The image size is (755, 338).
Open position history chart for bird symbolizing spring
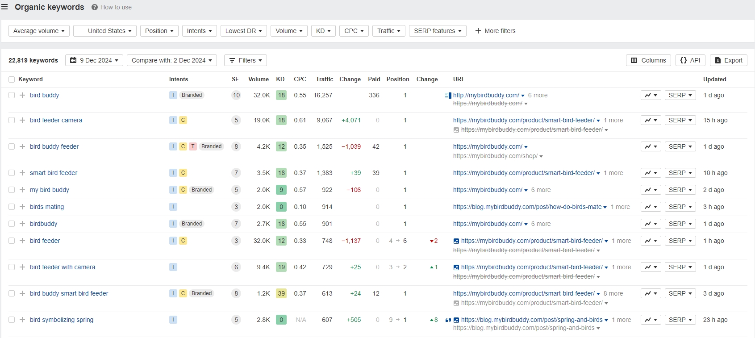tap(651, 320)
